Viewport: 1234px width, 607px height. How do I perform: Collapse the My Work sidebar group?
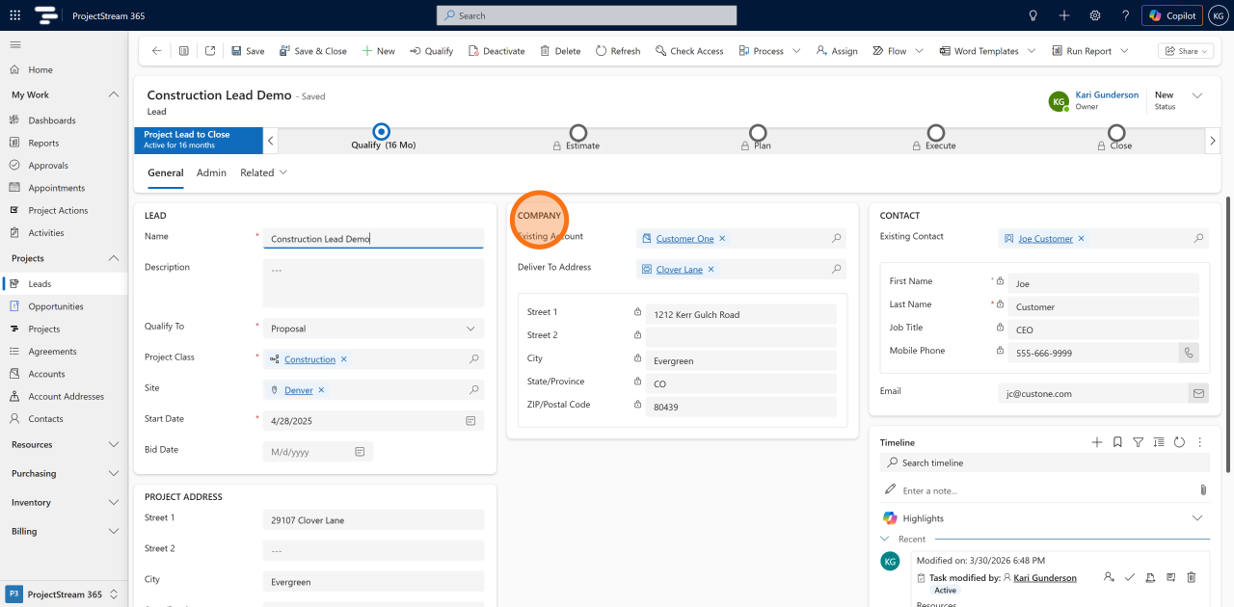[x=114, y=94]
